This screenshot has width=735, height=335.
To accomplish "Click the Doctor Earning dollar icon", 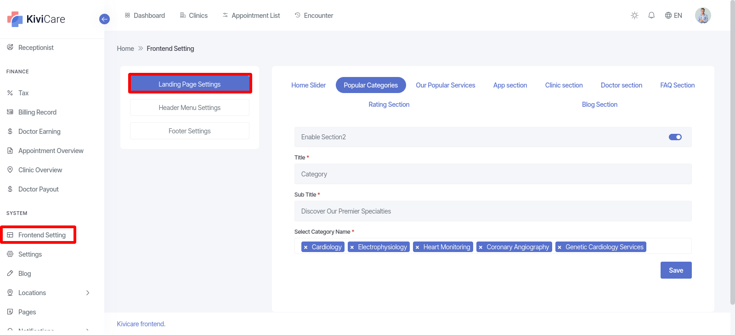I will [10, 131].
